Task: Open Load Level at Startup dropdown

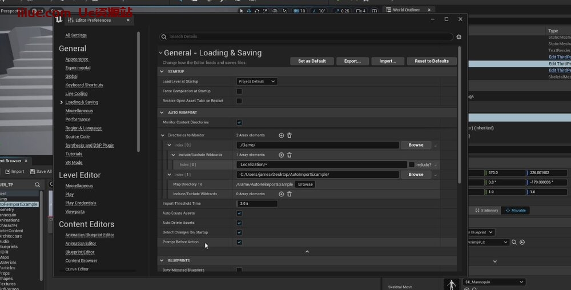Action: [256, 82]
